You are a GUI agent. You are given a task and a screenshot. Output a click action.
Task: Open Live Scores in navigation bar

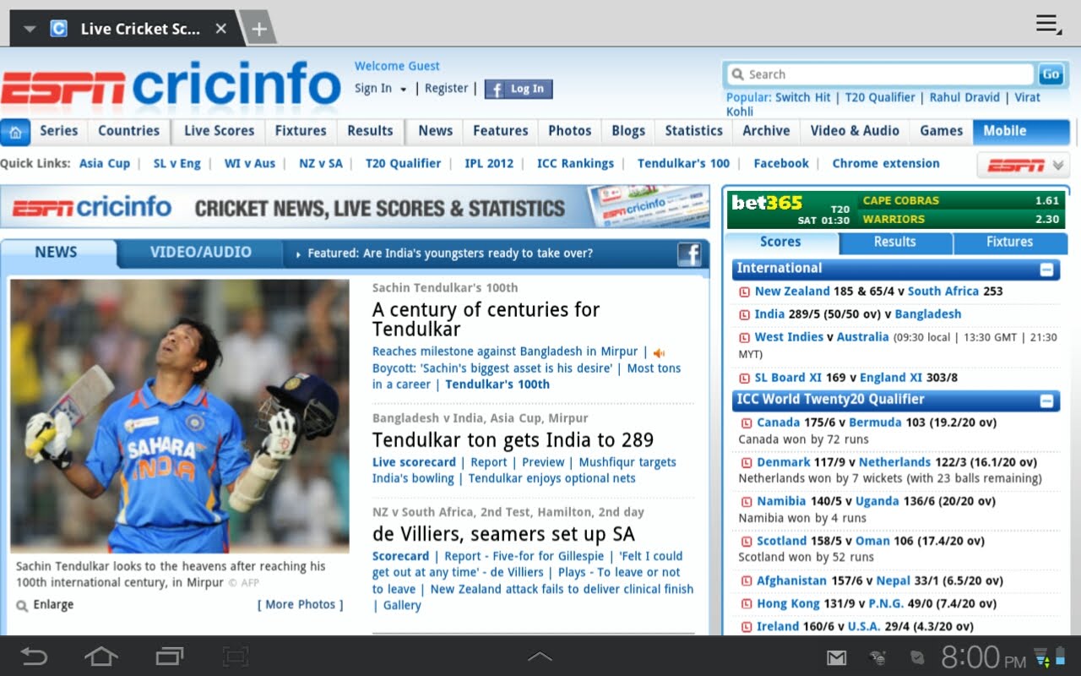[x=220, y=131]
